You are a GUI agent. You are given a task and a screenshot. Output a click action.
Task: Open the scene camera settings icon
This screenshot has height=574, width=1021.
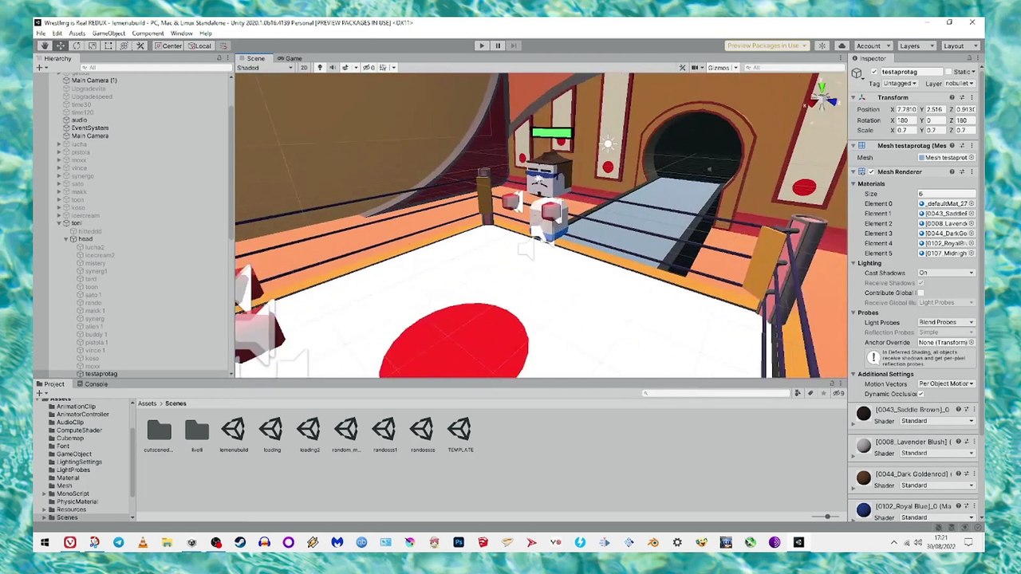[696, 68]
